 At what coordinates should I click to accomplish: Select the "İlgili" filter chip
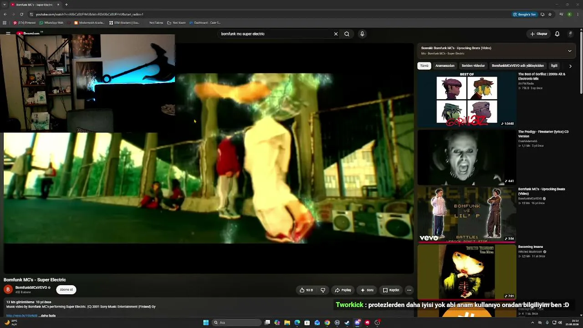coord(554,66)
